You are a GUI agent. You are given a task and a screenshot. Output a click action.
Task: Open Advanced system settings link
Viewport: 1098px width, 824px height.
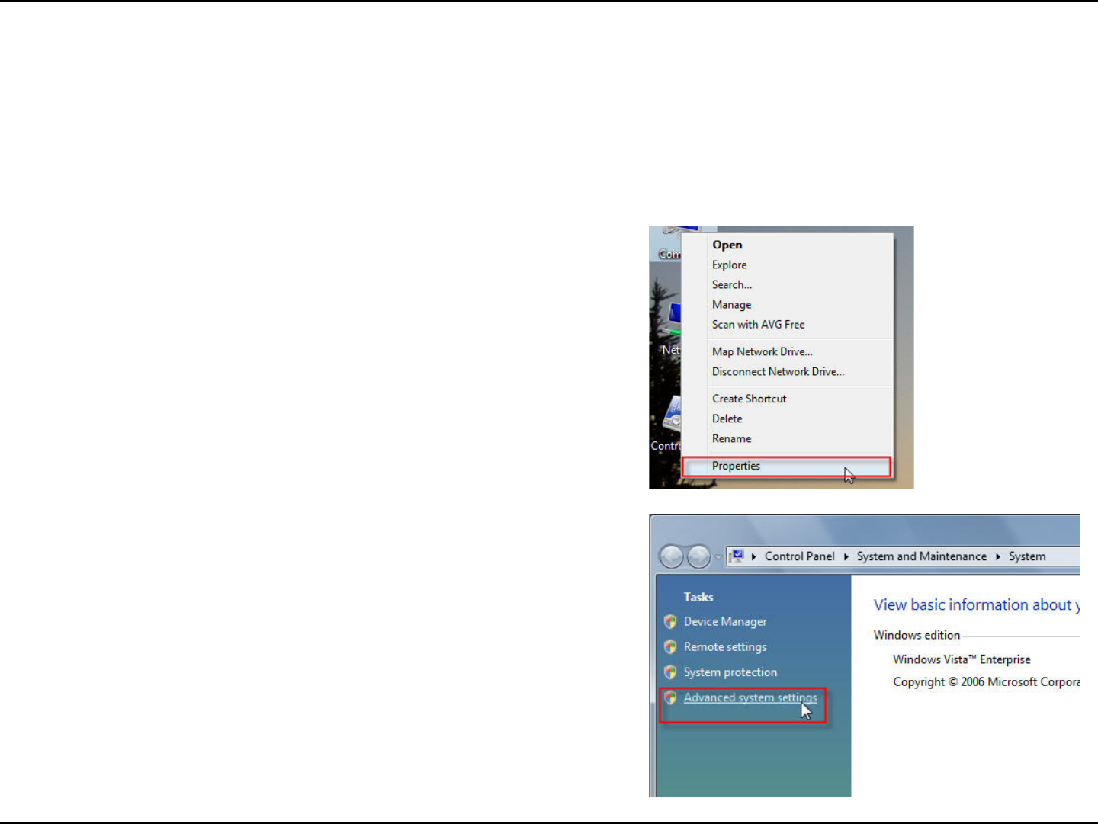click(x=750, y=697)
